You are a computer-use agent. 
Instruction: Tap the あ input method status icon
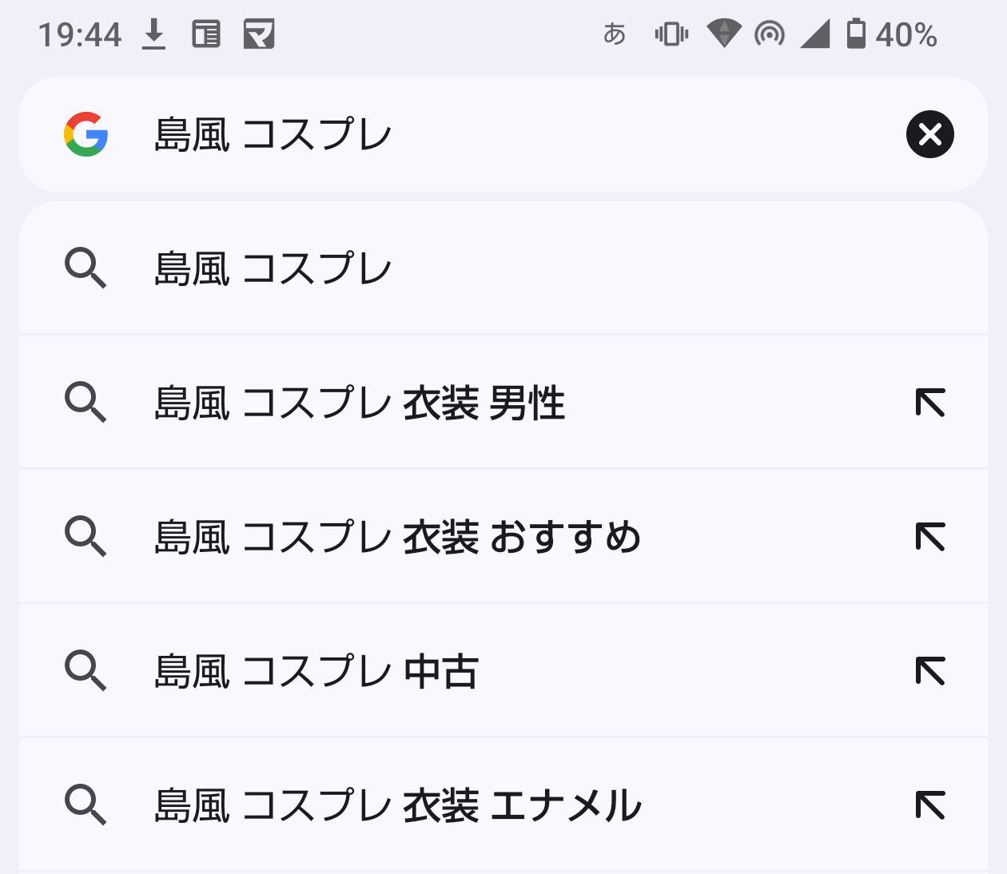pos(614,34)
